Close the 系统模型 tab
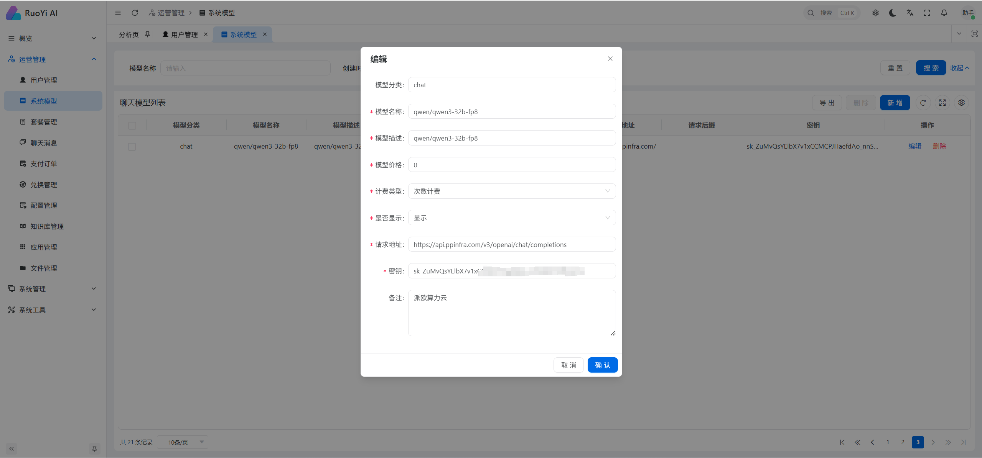The image size is (982, 458). click(265, 34)
